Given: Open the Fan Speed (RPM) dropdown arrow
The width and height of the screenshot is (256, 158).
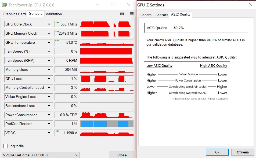Looking at the screenshot, I should 49,61.
